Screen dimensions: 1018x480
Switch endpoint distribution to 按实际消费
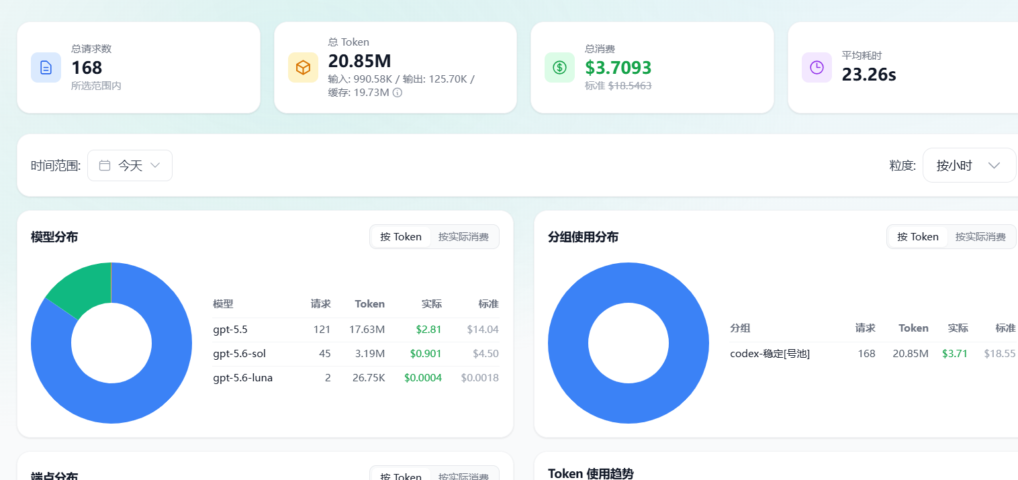[x=463, y=475]
